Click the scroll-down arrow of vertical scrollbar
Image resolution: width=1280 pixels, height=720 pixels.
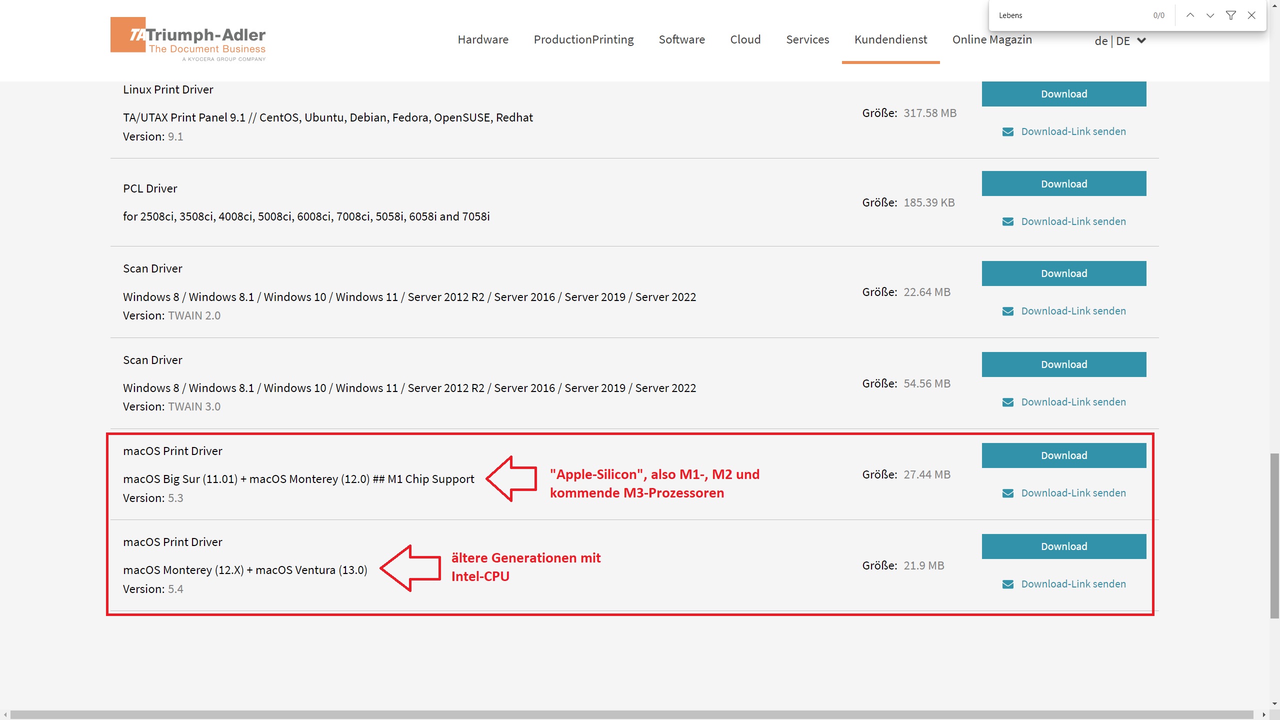point(1274,703)
